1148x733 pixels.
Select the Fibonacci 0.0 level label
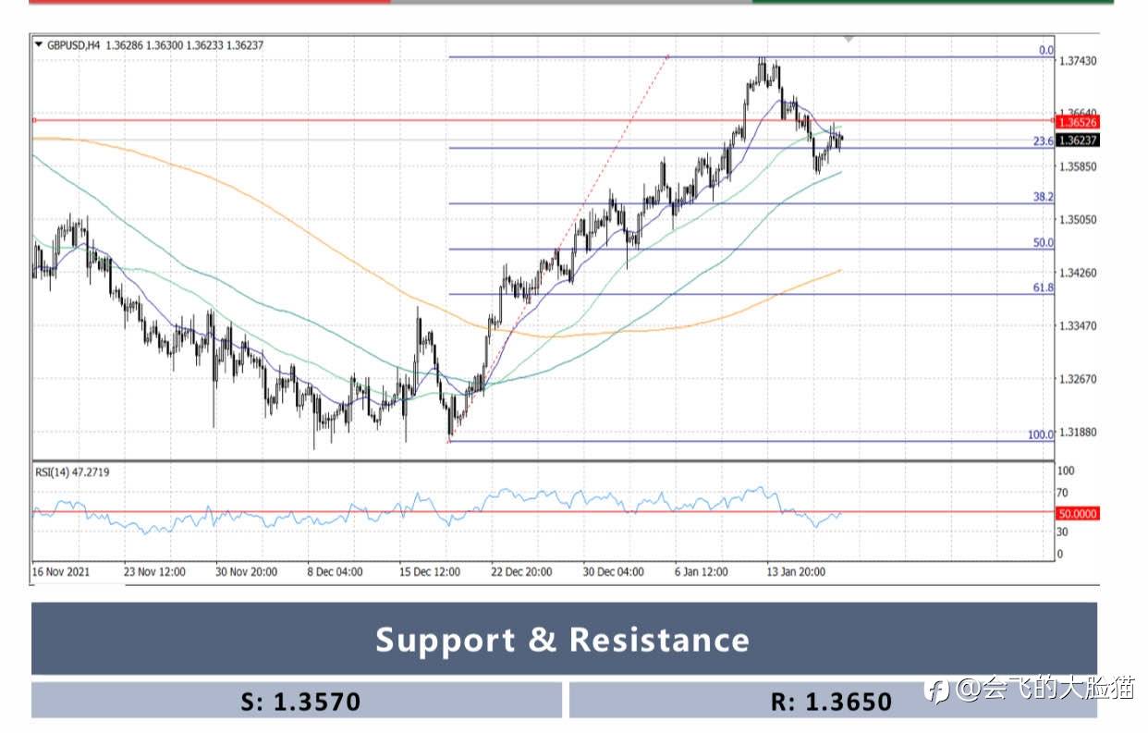1045,50
